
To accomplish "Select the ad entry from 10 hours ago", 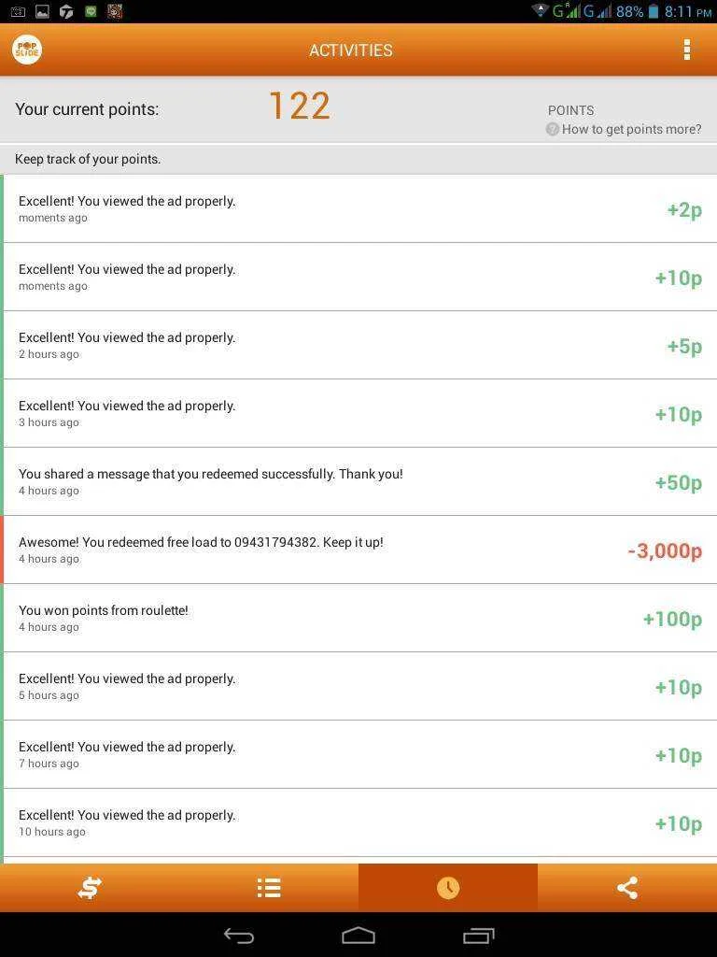I will [358, 822].
